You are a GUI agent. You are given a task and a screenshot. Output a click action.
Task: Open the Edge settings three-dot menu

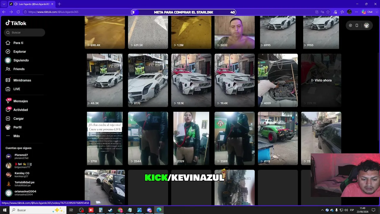tap(356, 12)
